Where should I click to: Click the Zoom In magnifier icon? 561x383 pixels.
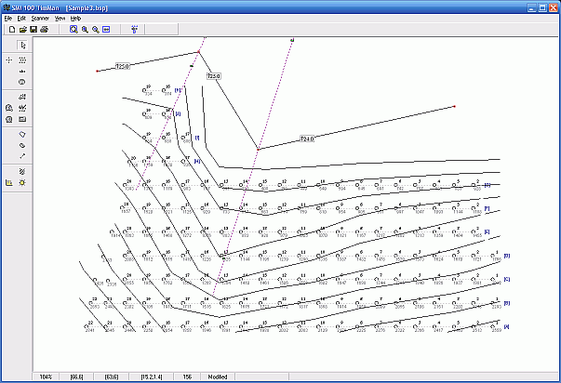coord(85,30)
